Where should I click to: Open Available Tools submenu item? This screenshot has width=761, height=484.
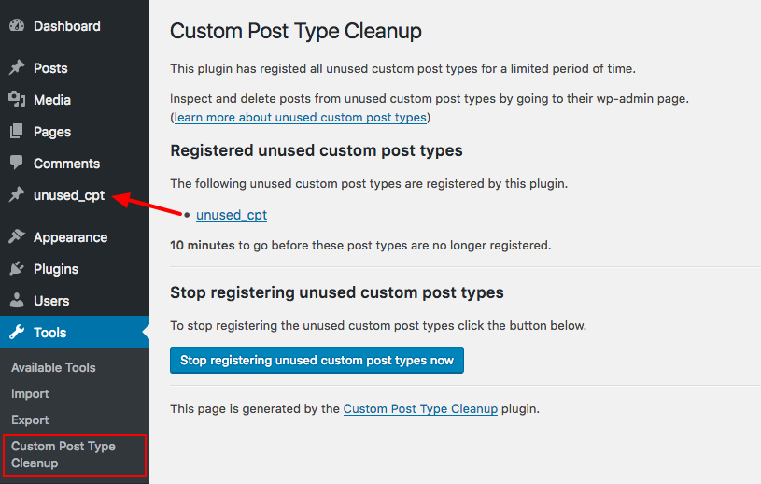(53, 367)
